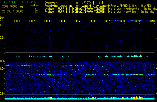Click time marker 0010
Image resolution: width=157 pixels, height=102 pixels.
[x=152, y=21]
